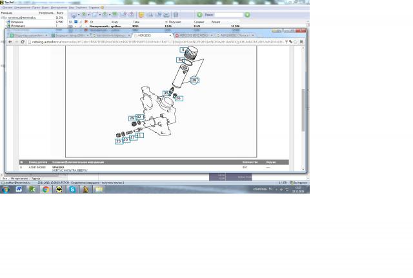The image size is (413, 278).
Task: Click part callout 23 in the diagram
Action: 118,141
